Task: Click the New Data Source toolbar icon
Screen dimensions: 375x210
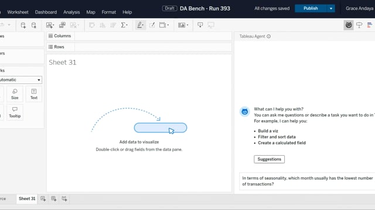Action: pyautogui.click(x=23, y=25)
